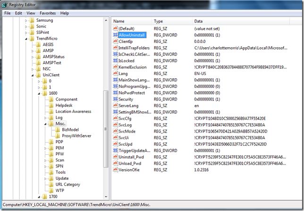Screen dimensions: 304x211
Task: Sort values by Data column header
Action: click(241, 21)
